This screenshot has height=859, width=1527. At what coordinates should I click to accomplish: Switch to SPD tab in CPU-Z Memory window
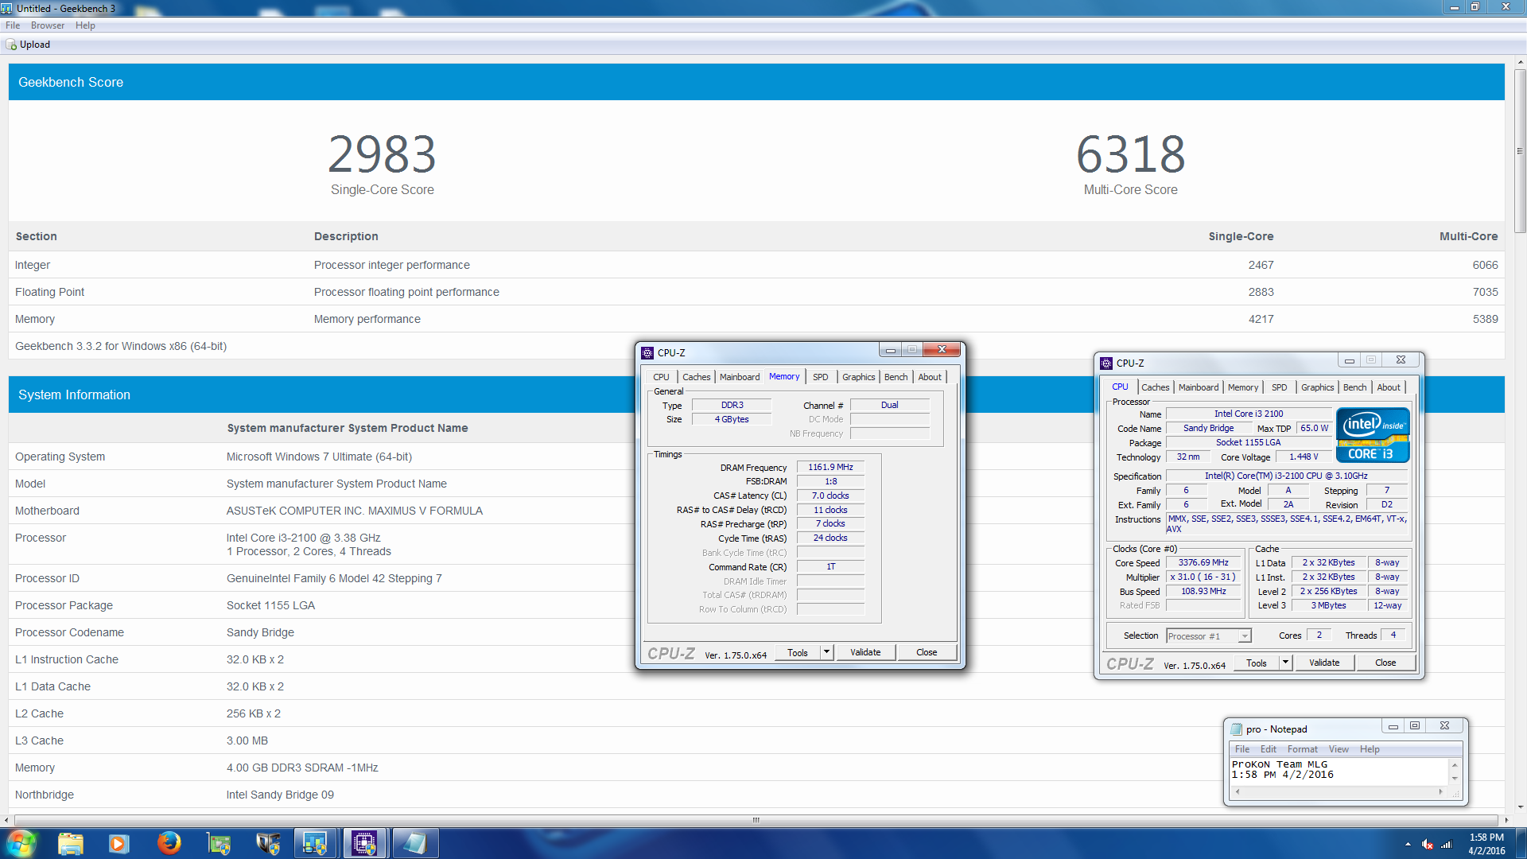coord(820,377)
